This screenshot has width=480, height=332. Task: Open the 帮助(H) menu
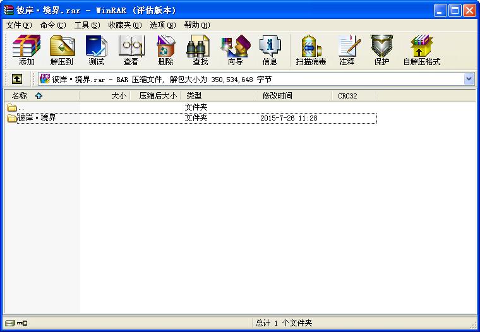(x=197, y=25)
